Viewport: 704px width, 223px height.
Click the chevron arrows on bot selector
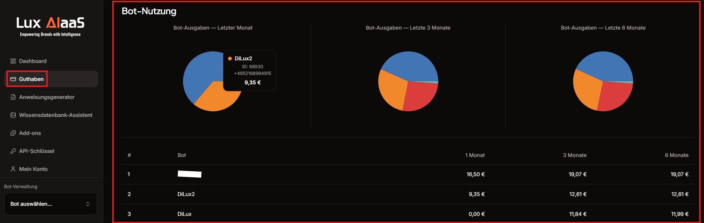point(88,204)
